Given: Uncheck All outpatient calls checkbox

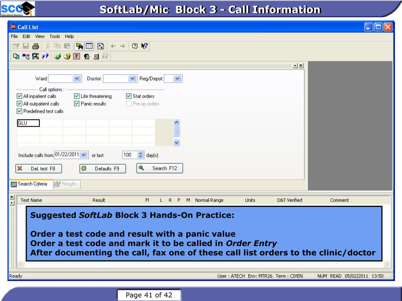Looking at the screenshot, I should tap(19, 103).
